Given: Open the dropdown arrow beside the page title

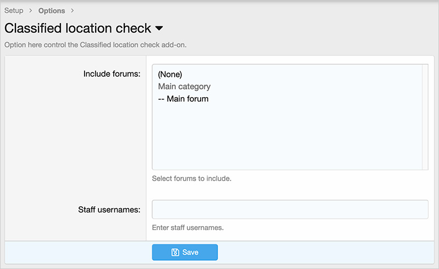Looking at the screenshot, I should click(159, 28).
